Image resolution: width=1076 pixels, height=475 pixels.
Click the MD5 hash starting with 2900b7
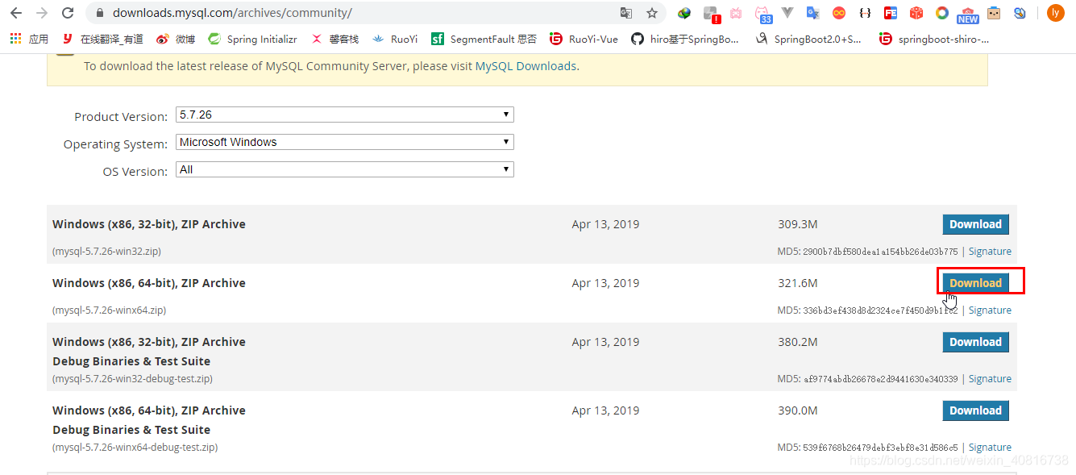880,252
